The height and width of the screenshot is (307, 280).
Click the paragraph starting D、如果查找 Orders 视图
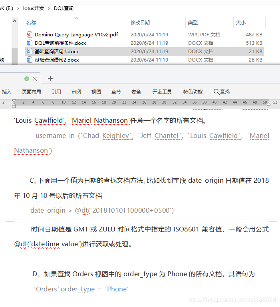pos(144,274)
